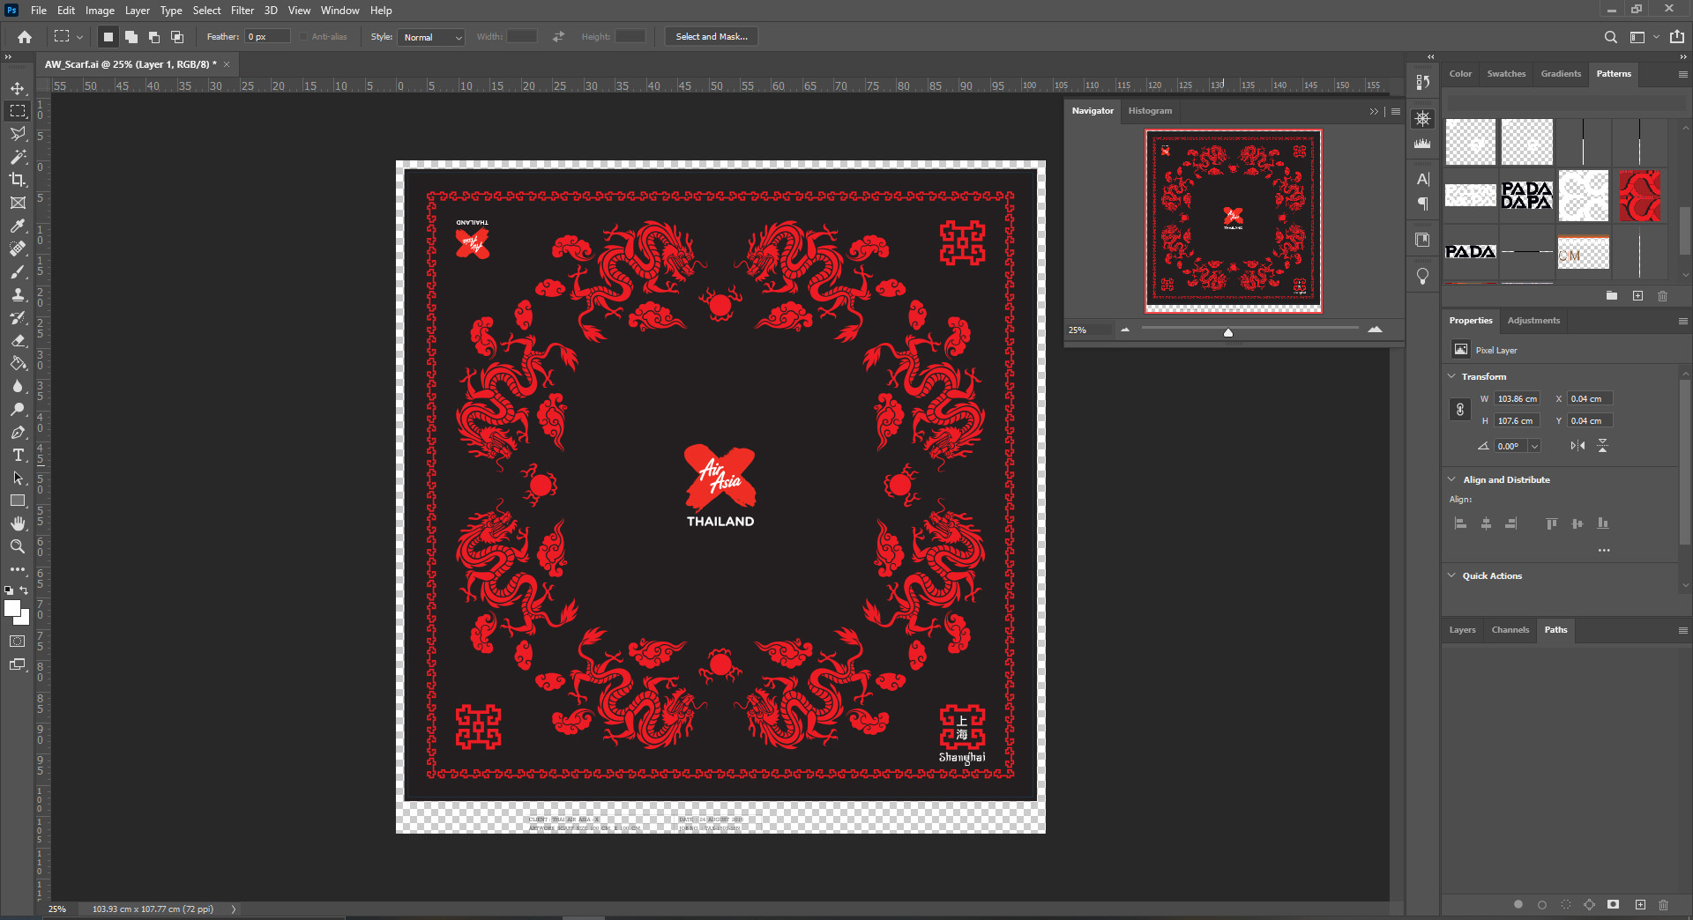The height and width of the screenshot is (920, 1693).
Task: Click the foreground color swatch
Action: point(12,608)
